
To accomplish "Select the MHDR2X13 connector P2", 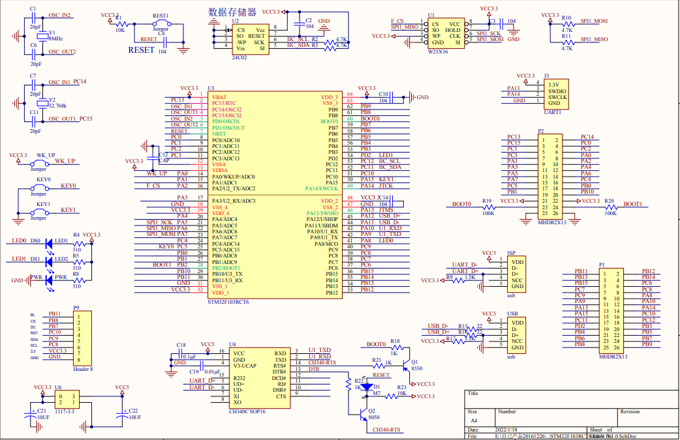I will pos(550,176).
